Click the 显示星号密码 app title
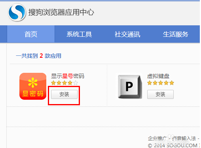This screenshot has width=201, height=148. (68, 76)
